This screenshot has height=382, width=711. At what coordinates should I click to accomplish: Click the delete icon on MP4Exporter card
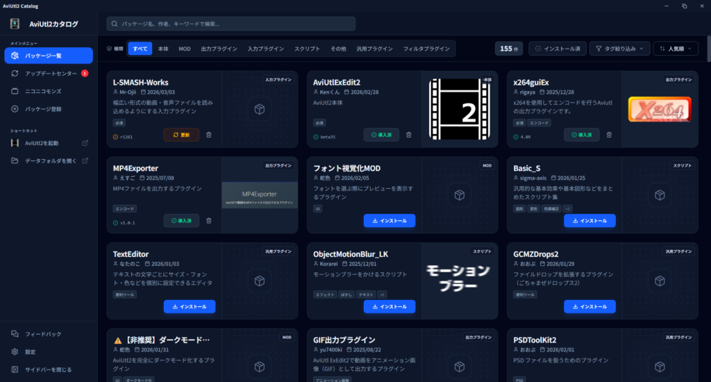(x=209, y=221)
